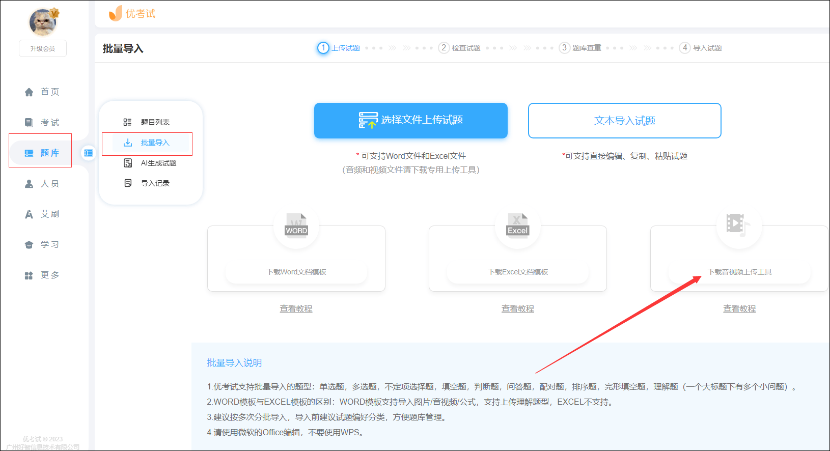Click the 优考试 © 2023 footer text
Image resolution: width=830 pixels, height=451 pixels.
pos(43,439)
